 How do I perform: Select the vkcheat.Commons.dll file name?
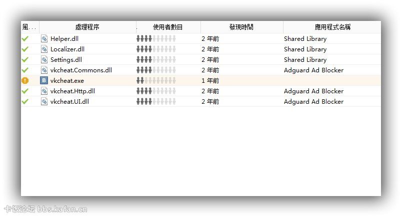point(81,70)
